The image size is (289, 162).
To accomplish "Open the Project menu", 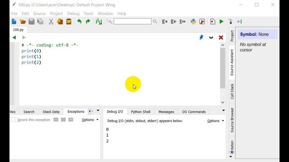I will pyautogui.click(x=56, y=13).
